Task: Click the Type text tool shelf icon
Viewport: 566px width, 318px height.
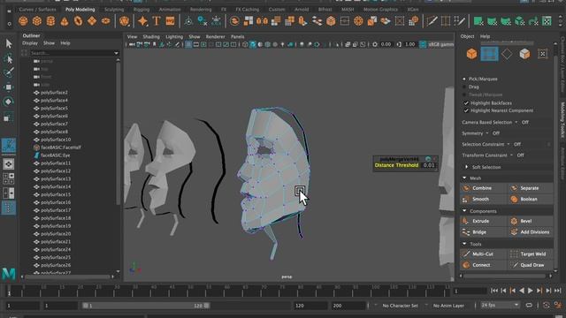Action: pos(157,21)
